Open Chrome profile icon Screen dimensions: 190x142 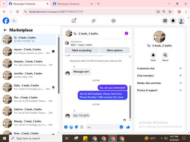pos(179,12)
